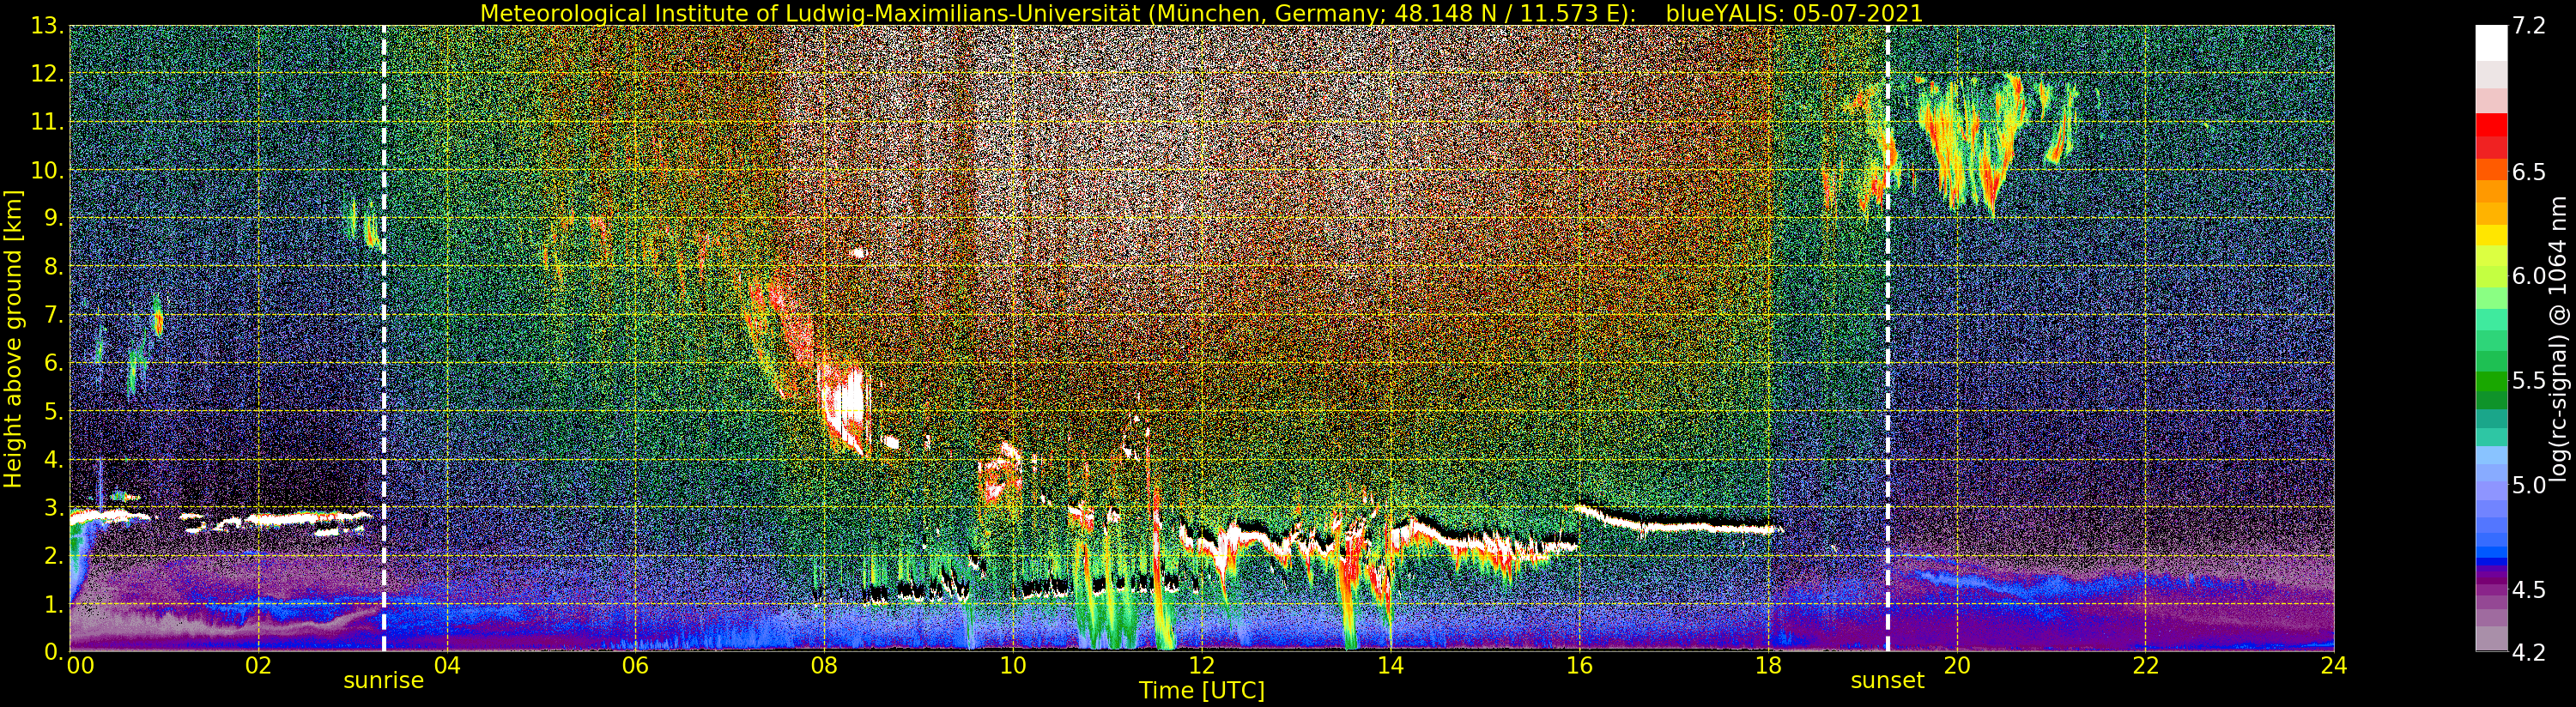
Task: Select the 'sunset' label below the time axis
Action: coord(1887,681)
